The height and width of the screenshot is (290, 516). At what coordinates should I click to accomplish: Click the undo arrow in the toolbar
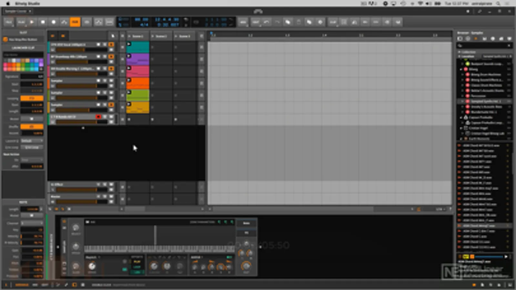click(267, 22)
